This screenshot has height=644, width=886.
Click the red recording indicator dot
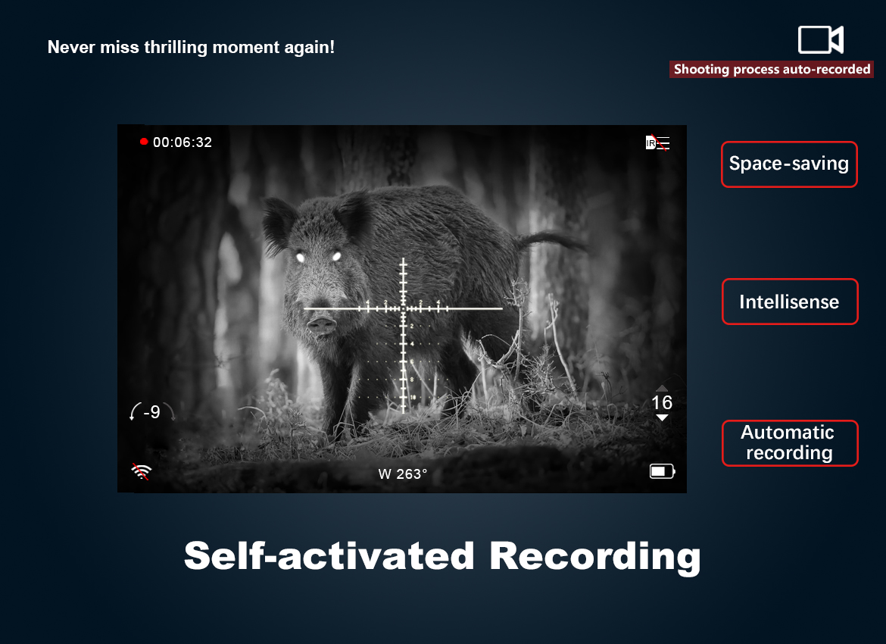click(144, 142)
